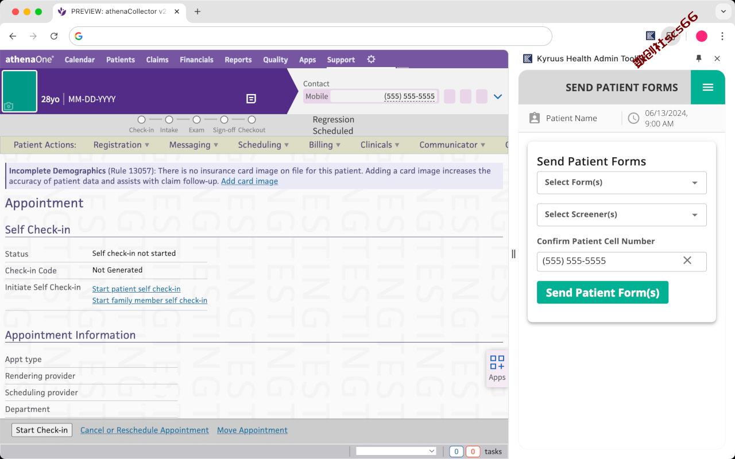Select the Sign-off stage circle

tap(224, 120)
